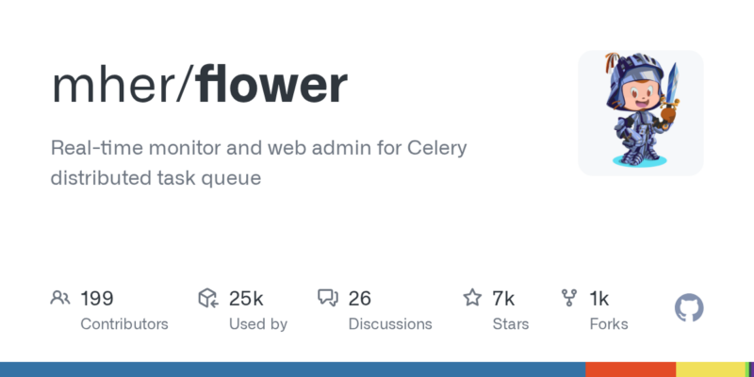Click the yellow language bar segment

(x=710, y=369)
